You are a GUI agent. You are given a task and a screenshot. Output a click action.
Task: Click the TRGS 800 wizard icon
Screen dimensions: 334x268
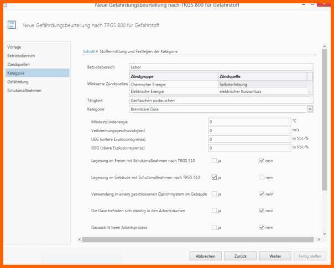tap(11, 25)
